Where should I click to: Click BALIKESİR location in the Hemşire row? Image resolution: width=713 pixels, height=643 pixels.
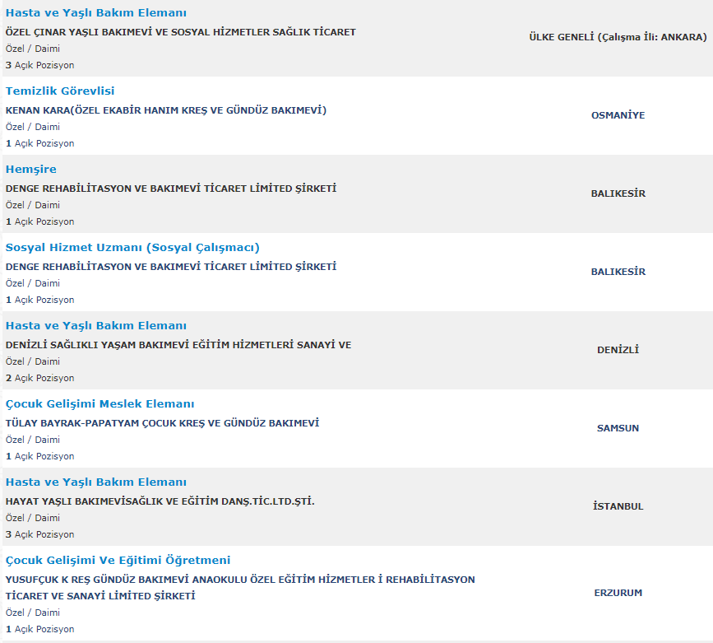(618, 193)
